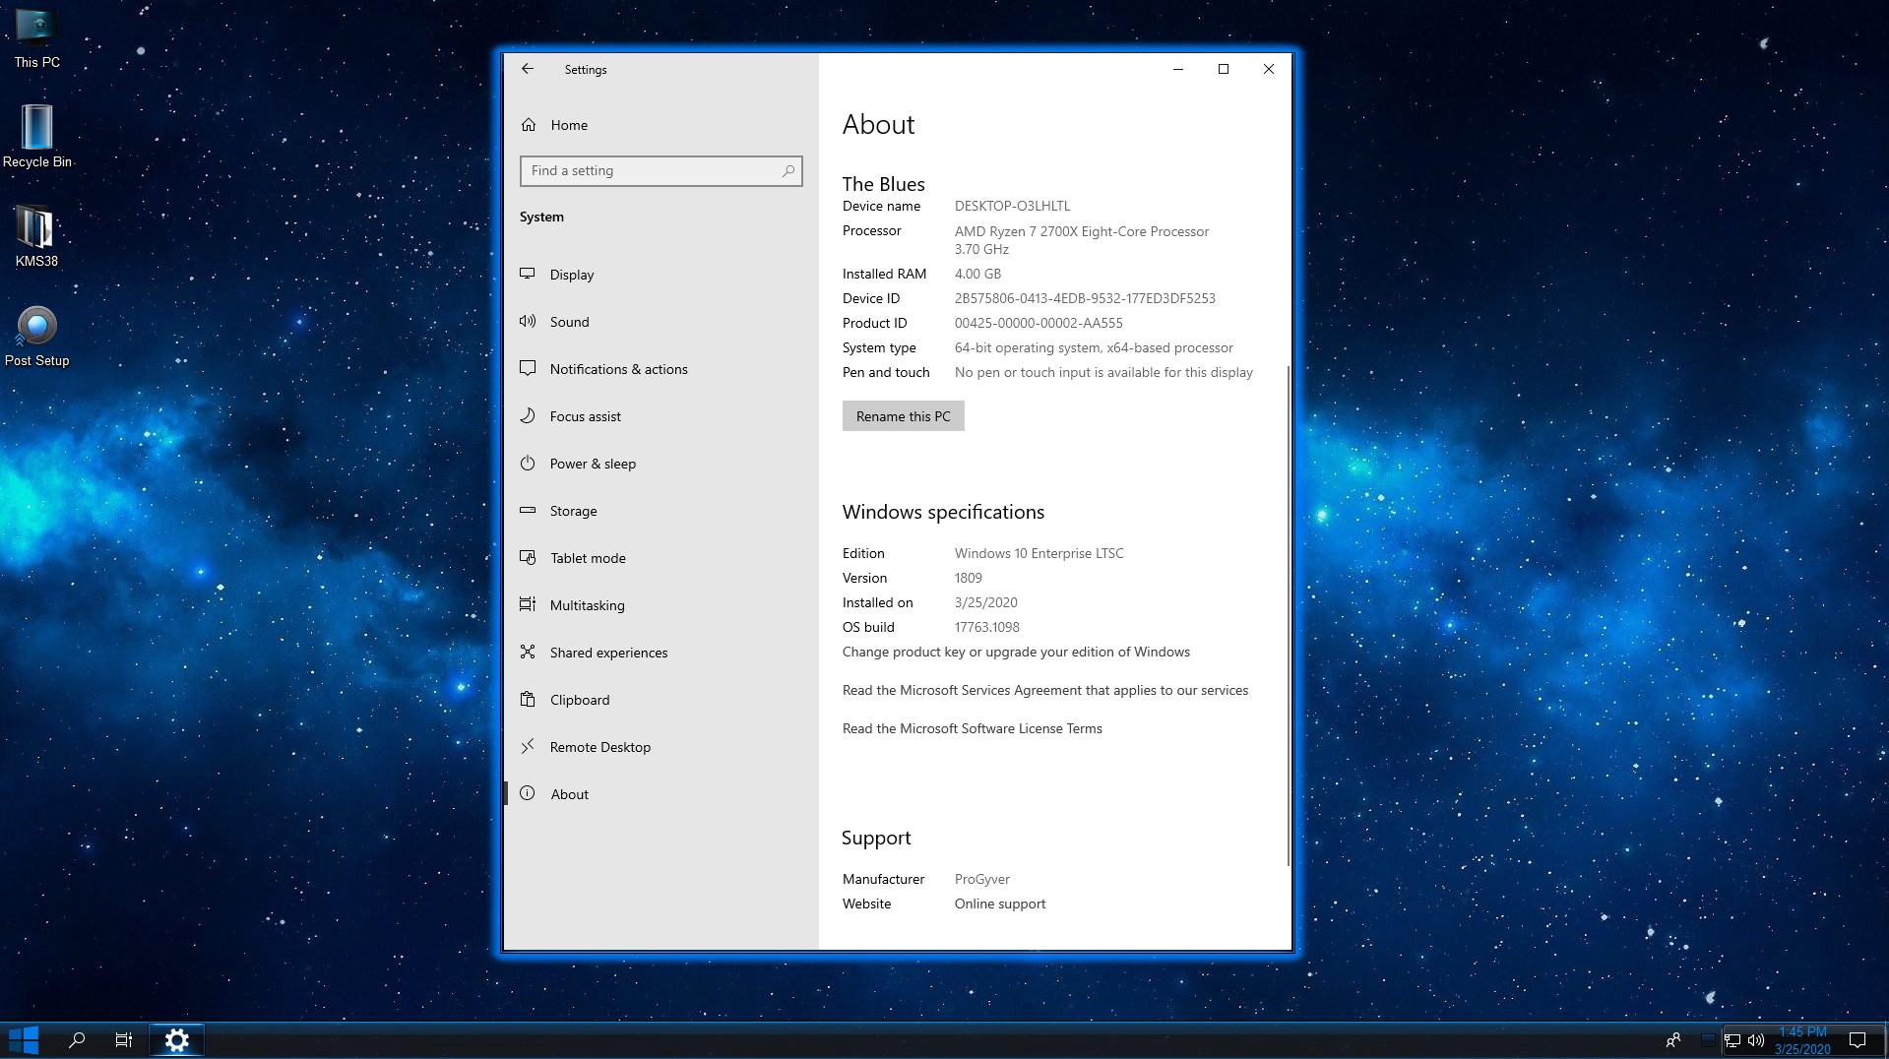This screenshot has height=1059, width=1889.
Task: Click the Device ID value text
Action: point(1085,298)
